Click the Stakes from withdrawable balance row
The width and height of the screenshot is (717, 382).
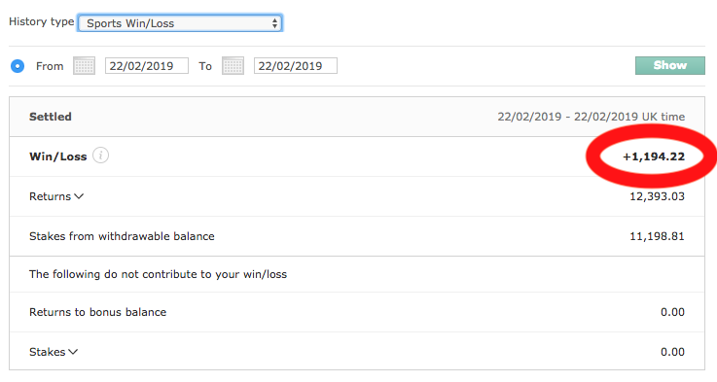[x=357, y=236]
